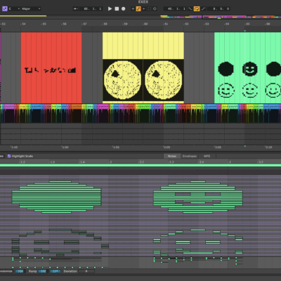Start playback with the Play button
Viewport: 281px width, 281px height.
[x=110, y=8]
